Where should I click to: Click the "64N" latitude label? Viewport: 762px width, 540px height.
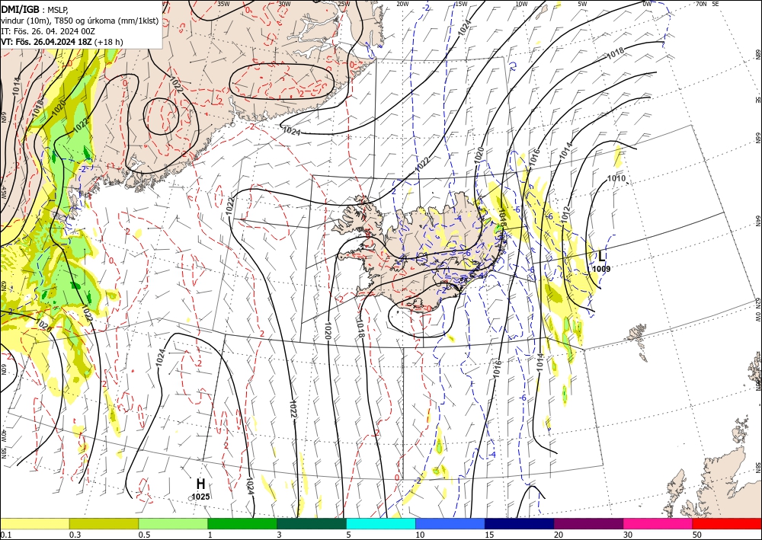757,221
